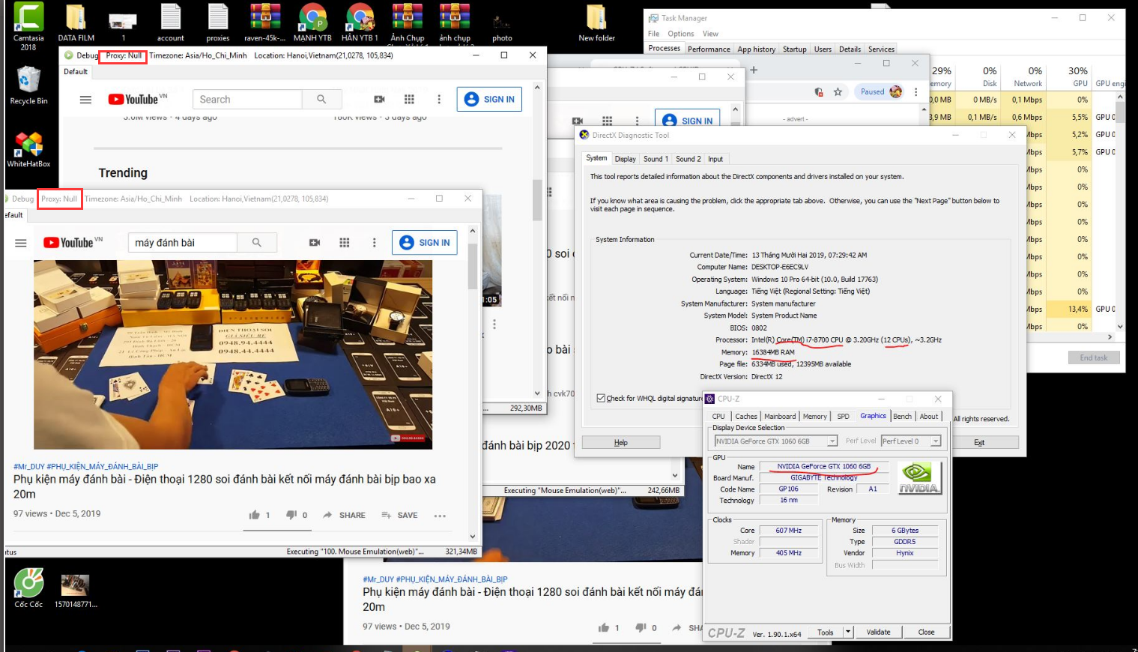Image resolution: width=1138 pixels, height=652 pixels.
Task: Open more actions dots beside the SAVE button
Action: point(440,516)
